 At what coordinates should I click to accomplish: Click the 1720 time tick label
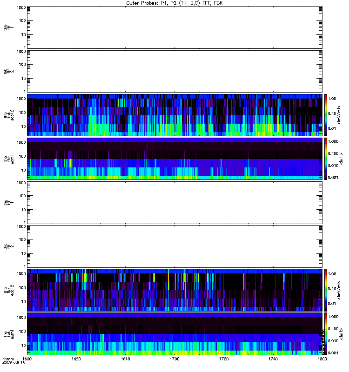[x=224, y=359]
